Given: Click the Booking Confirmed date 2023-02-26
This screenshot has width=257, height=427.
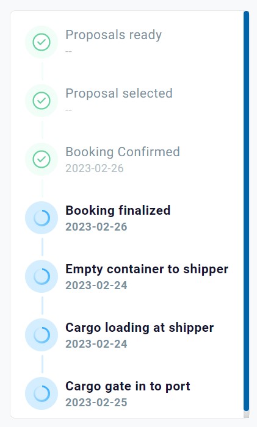Looking at the screenshot, I should (95, 168).
